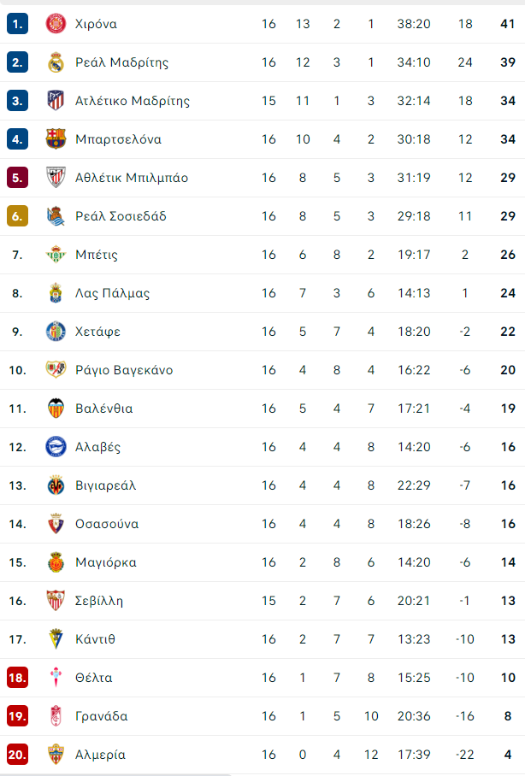
Task: Click the maroon position badge 5.
Action: (17, 178)
